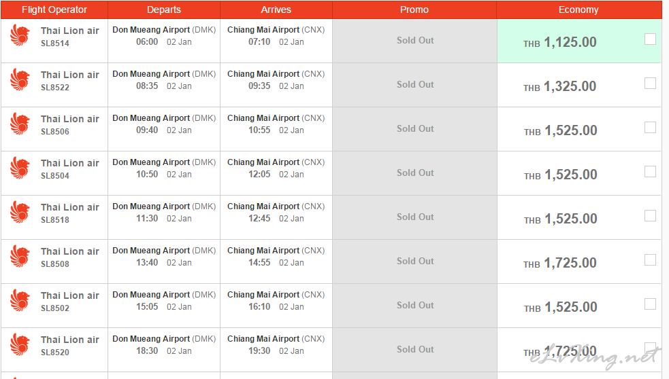Click the airline logo for flight SL8506
Image resolution: width=669 pixels, height=379 pixels.
(x=20, y=124)
